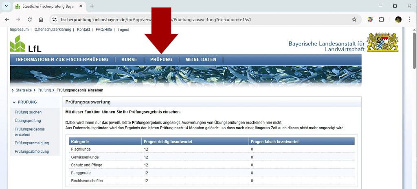Viewport: 417px width, 189px height.
Task: Open the browser extensions puzzle icon
Action: pos(382,20)
